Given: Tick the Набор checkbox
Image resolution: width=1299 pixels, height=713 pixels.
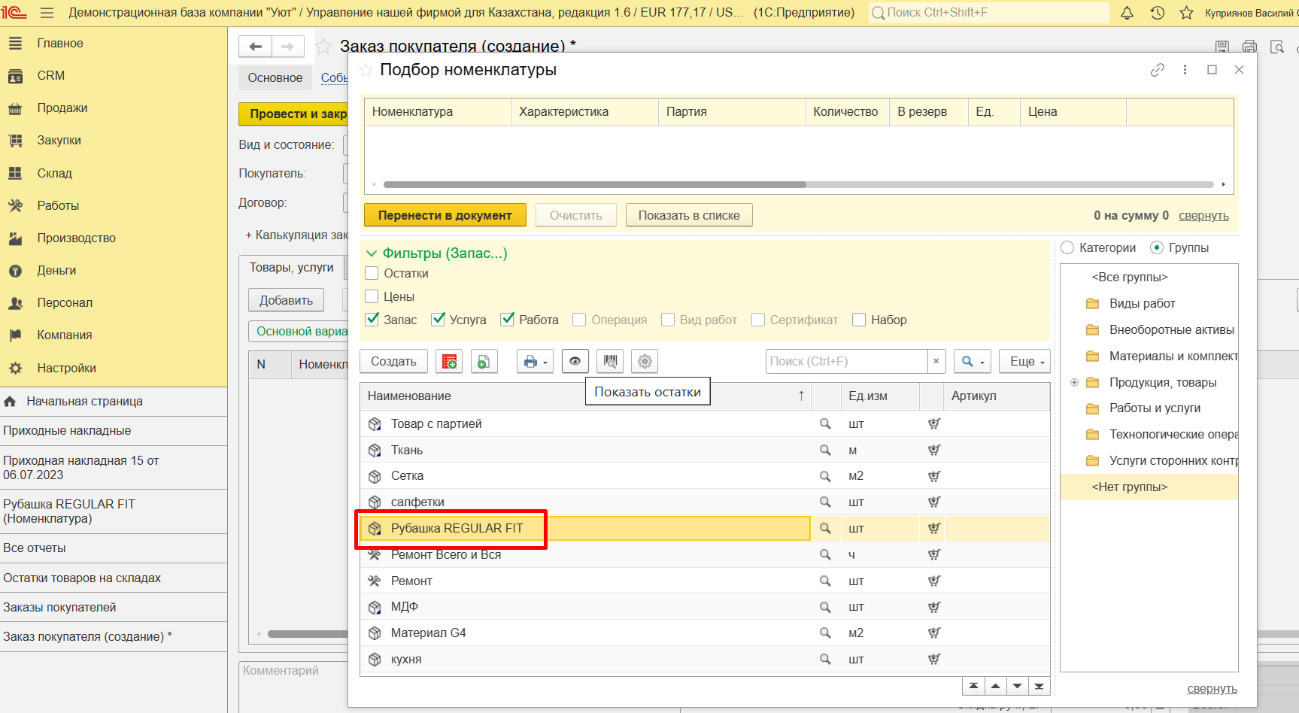Looking at the screenshot, I should pos(859,320).
